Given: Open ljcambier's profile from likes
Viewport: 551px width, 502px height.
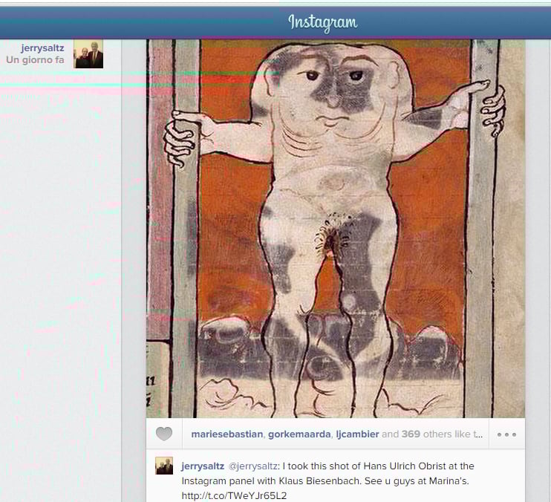Looking at the screenshot, I should click(x=357, y=434).
